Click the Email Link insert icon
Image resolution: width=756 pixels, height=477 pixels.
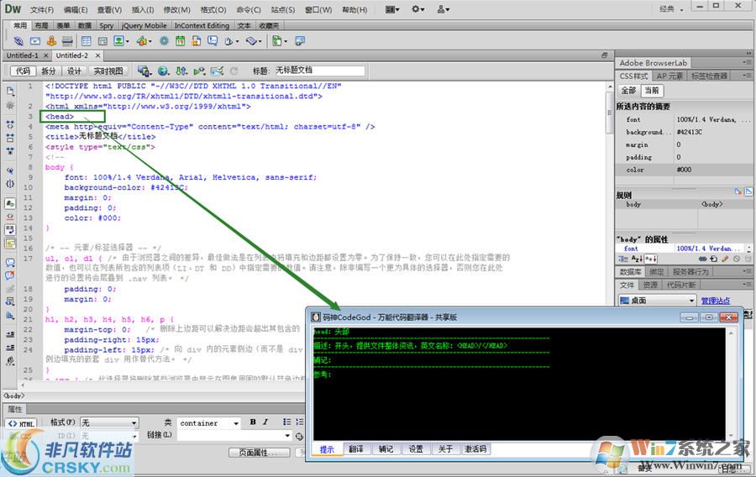point(36,40)
